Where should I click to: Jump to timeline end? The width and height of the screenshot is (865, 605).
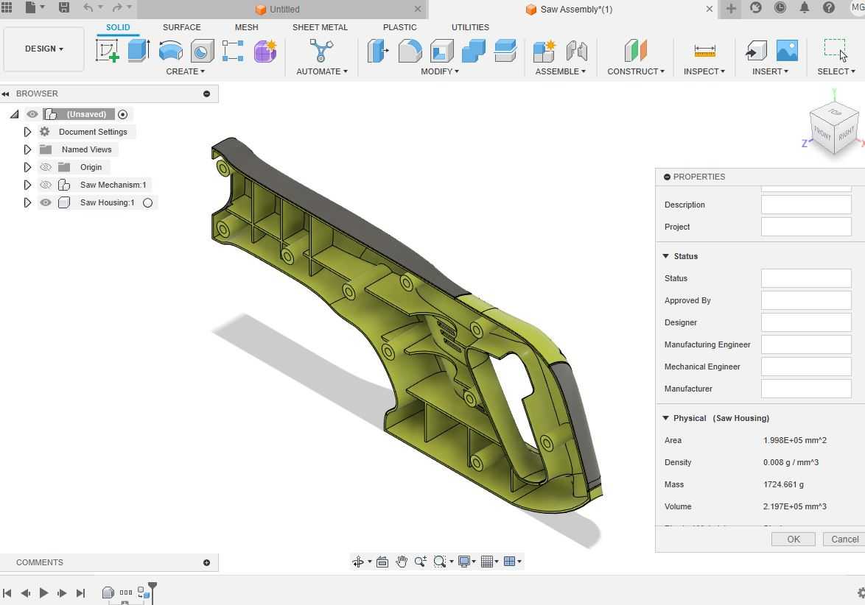[80, 593]
